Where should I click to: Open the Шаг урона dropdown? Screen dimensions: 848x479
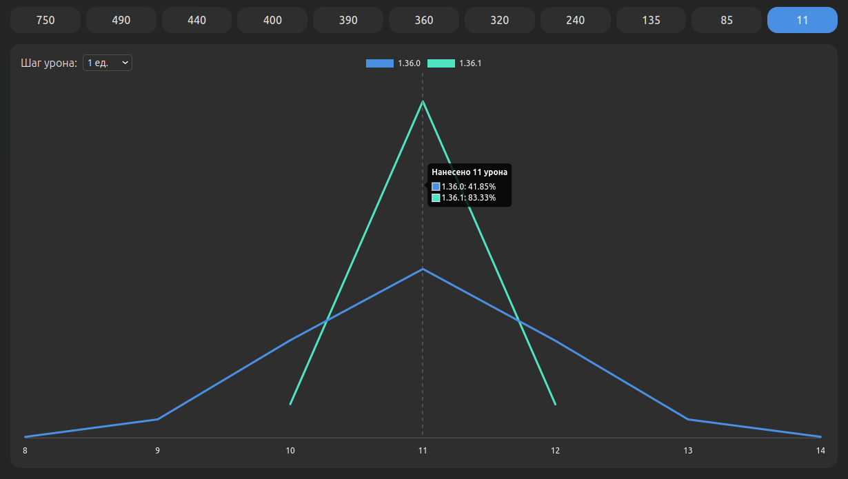pos(108,63)
